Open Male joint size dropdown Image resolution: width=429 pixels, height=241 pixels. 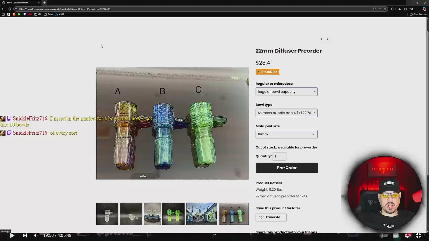(287, 134)
